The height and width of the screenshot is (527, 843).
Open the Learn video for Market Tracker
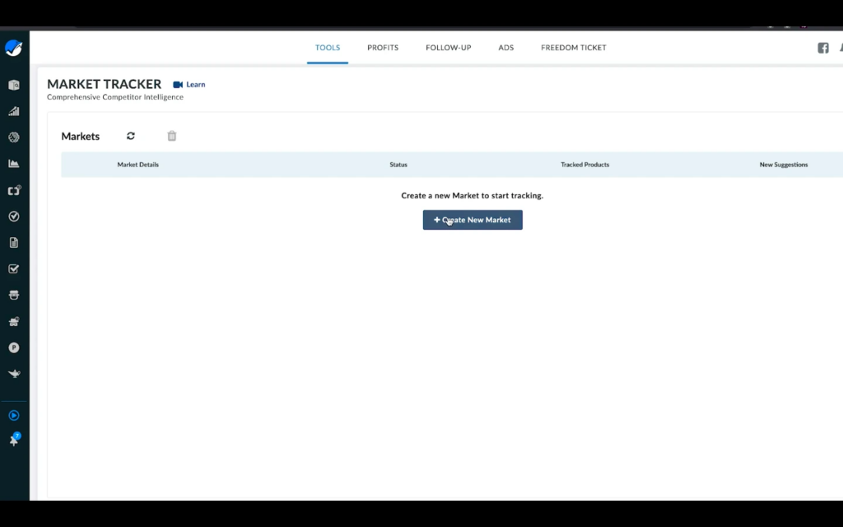coord(189,84)
